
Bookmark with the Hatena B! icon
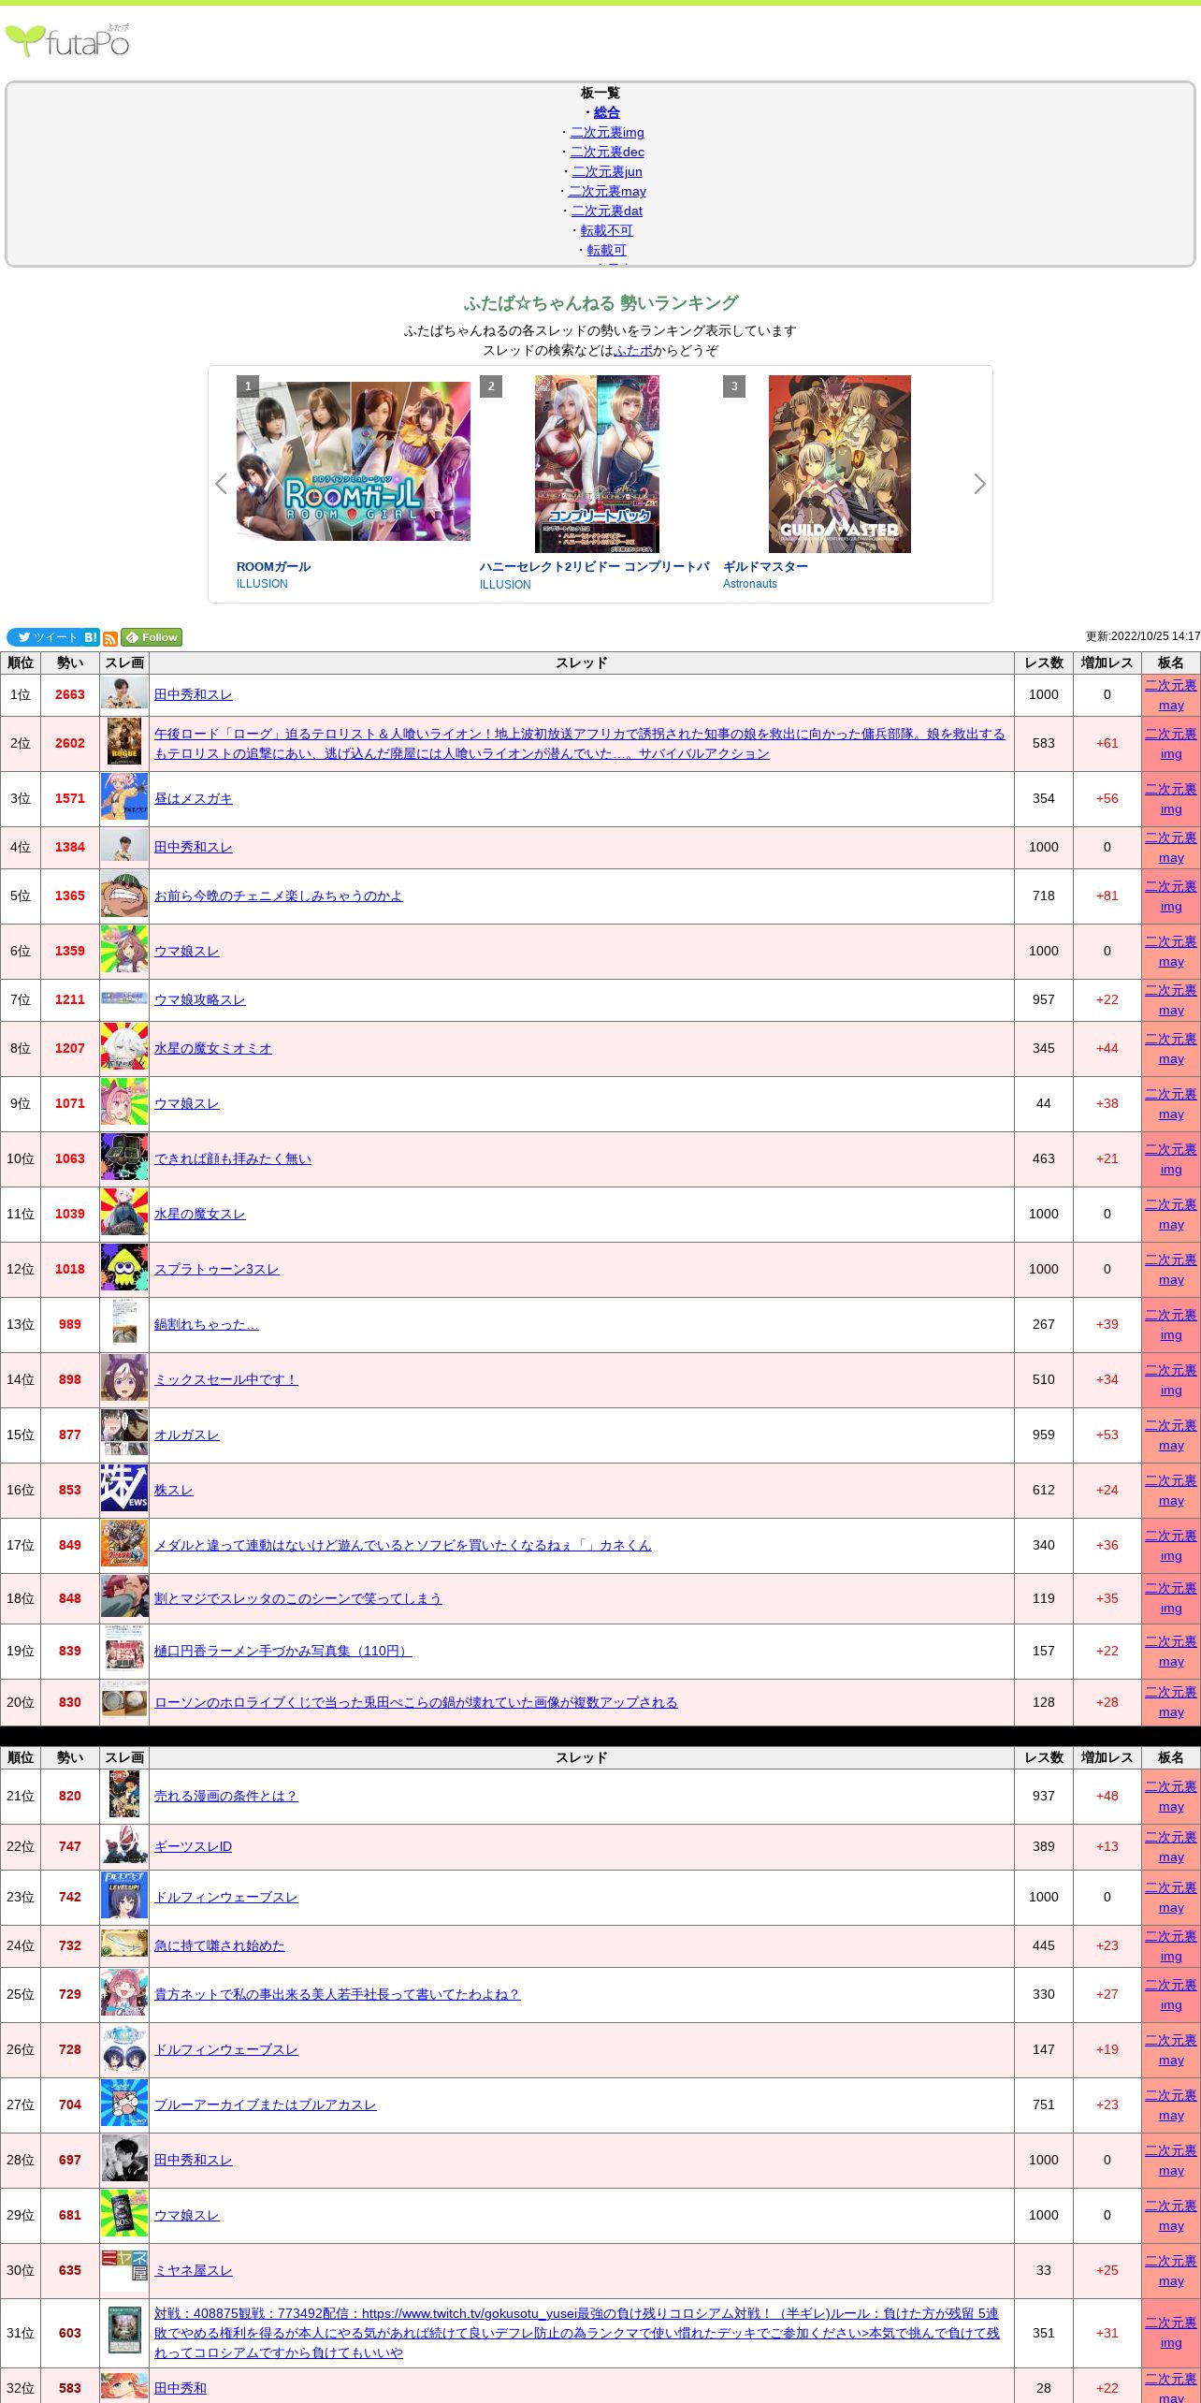(91, 637)
